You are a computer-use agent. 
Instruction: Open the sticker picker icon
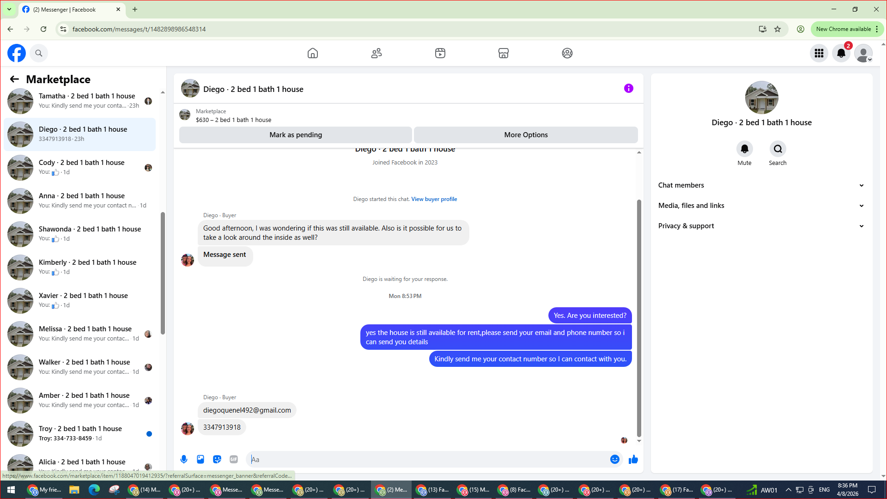pos(217,459)
